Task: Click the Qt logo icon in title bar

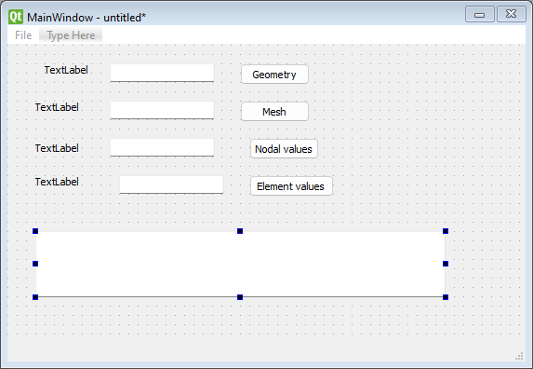Action: (x=16, y=17)
